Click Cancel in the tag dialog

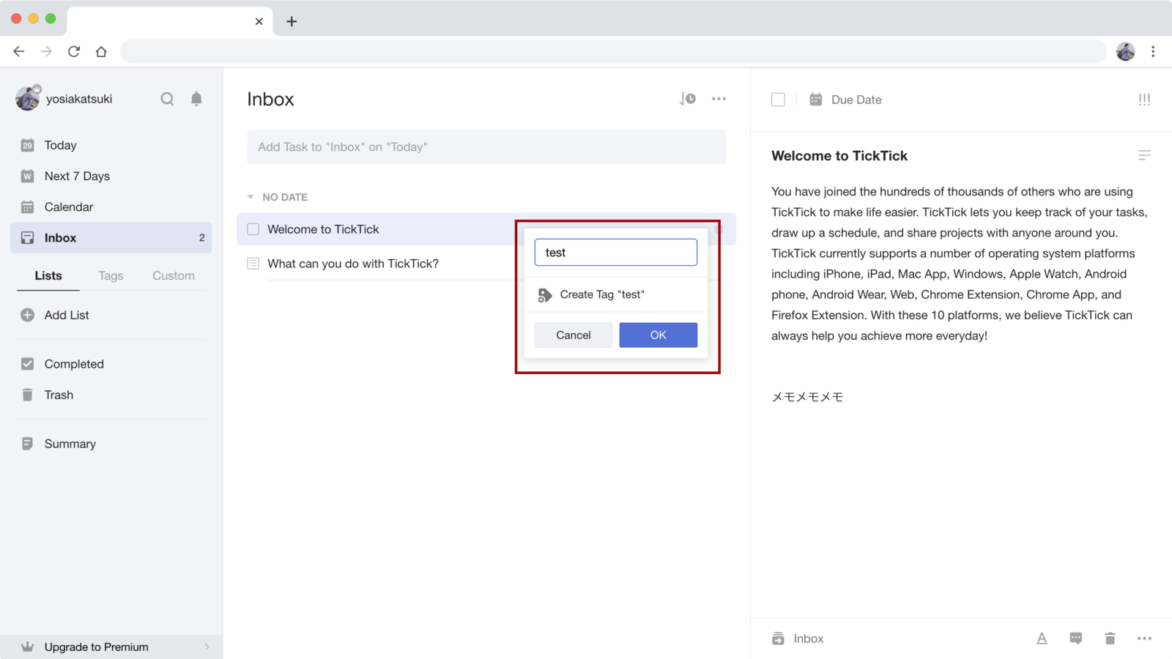574,335
